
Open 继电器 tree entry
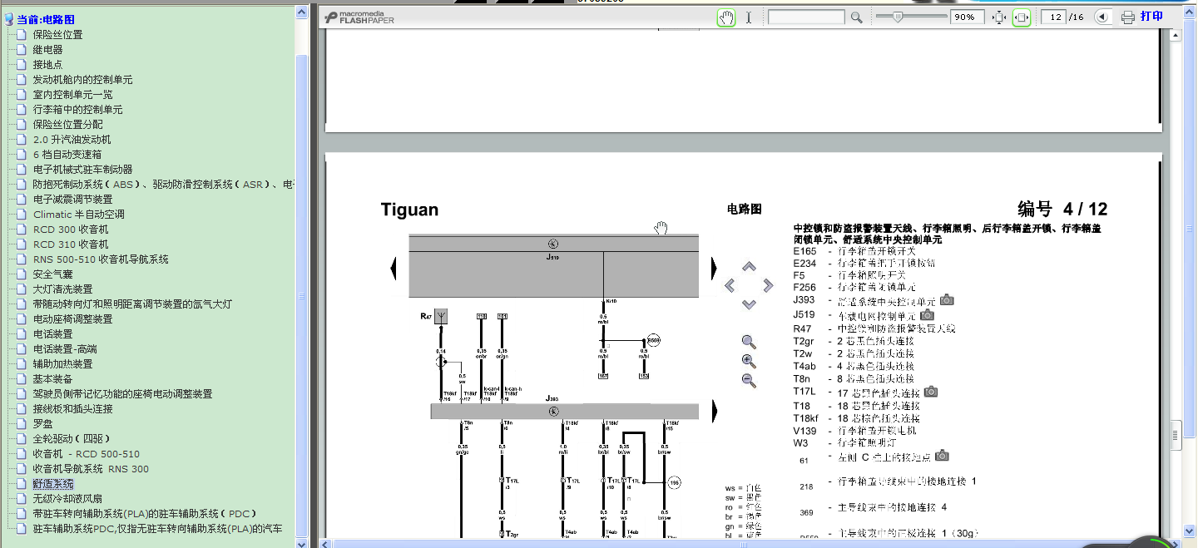[47, 49]
